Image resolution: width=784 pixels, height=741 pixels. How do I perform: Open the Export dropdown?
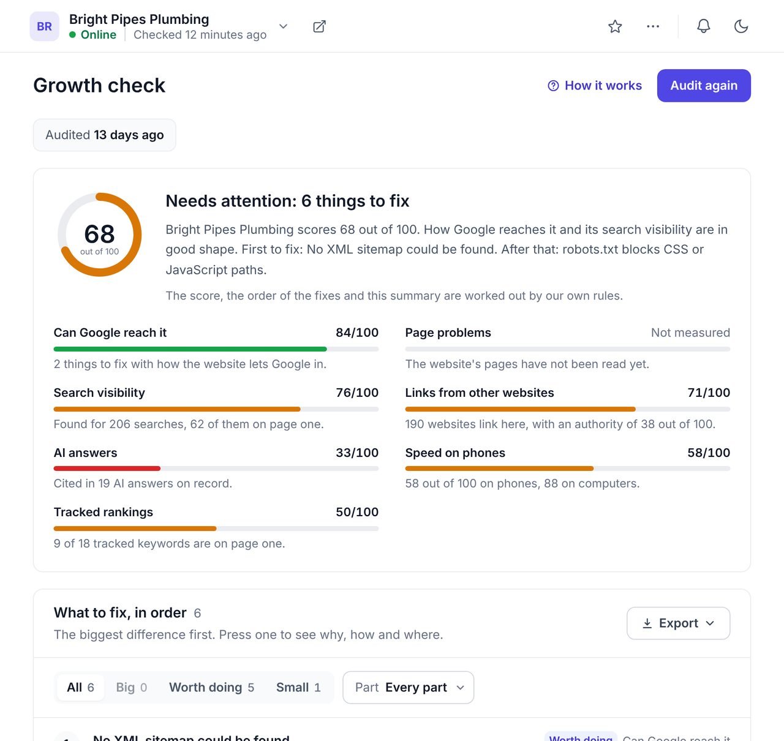[x=679, y=623]
